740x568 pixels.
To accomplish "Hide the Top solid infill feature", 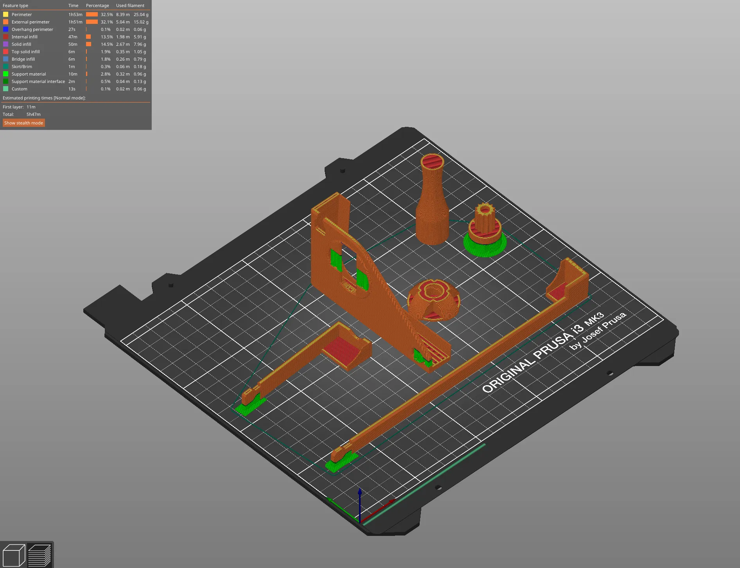I will 25,52.
